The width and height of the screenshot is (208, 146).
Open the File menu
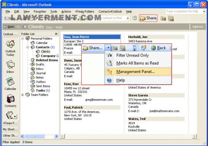8,12
